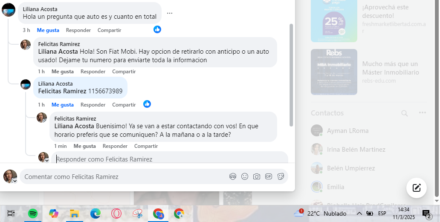Open Contactos options with the three dots

423,112
